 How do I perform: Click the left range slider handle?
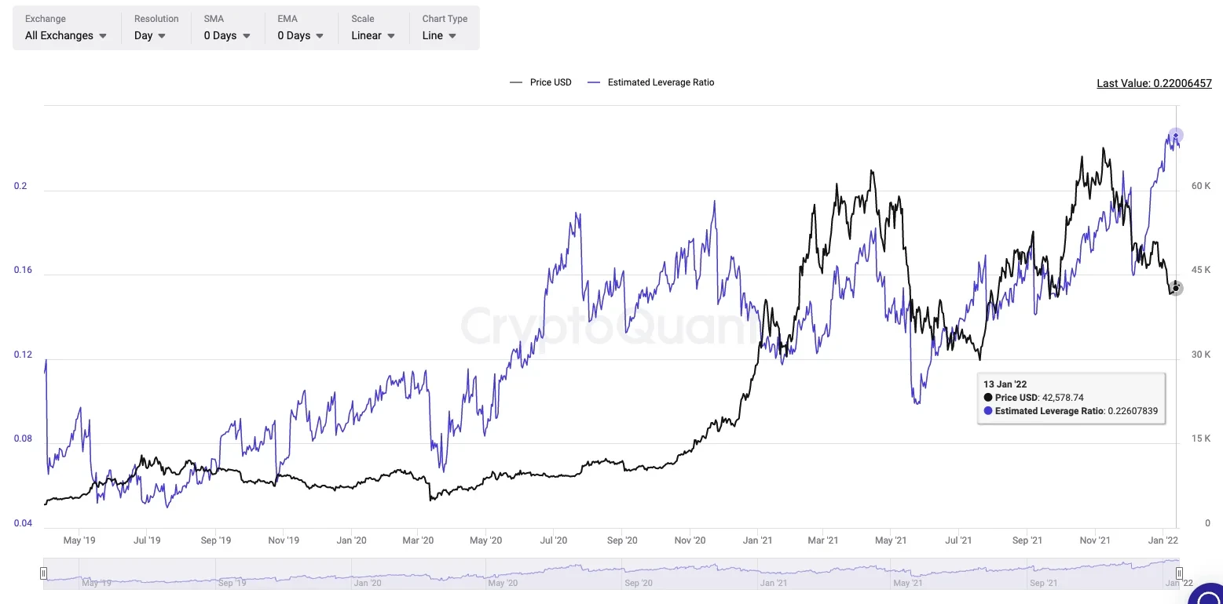(44, 573)
